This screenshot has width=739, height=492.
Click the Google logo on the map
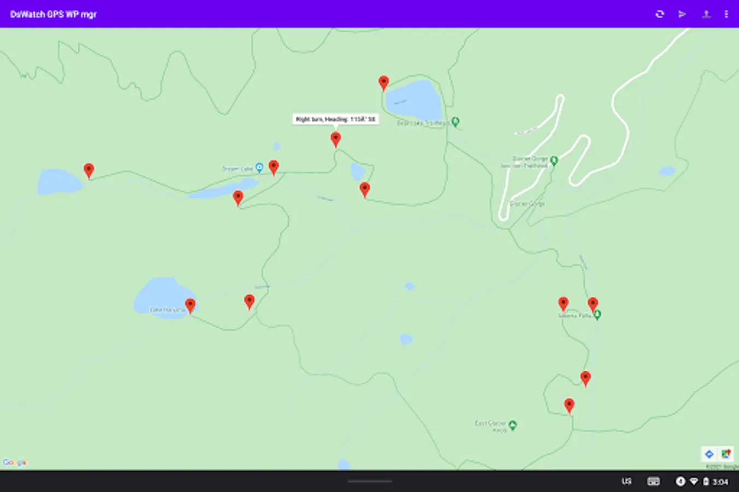15,462
